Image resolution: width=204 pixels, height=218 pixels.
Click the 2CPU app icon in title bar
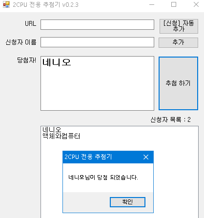[x=6, y=4]
